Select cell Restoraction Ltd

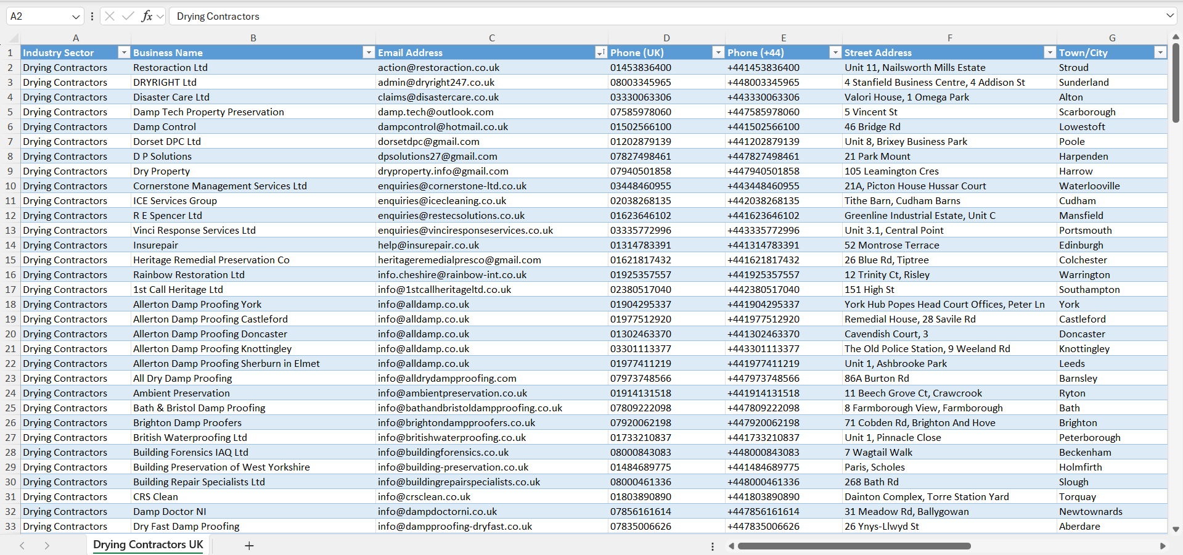point(253,67)
